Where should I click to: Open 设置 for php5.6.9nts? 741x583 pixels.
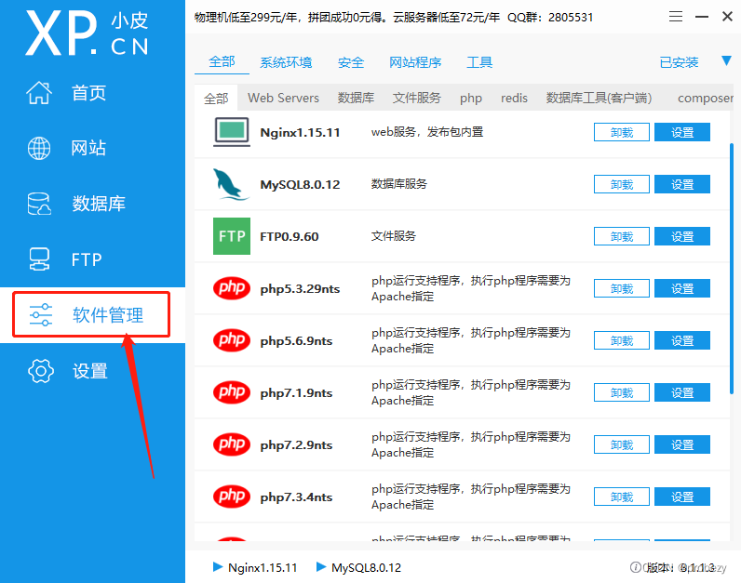click(682, 340)
